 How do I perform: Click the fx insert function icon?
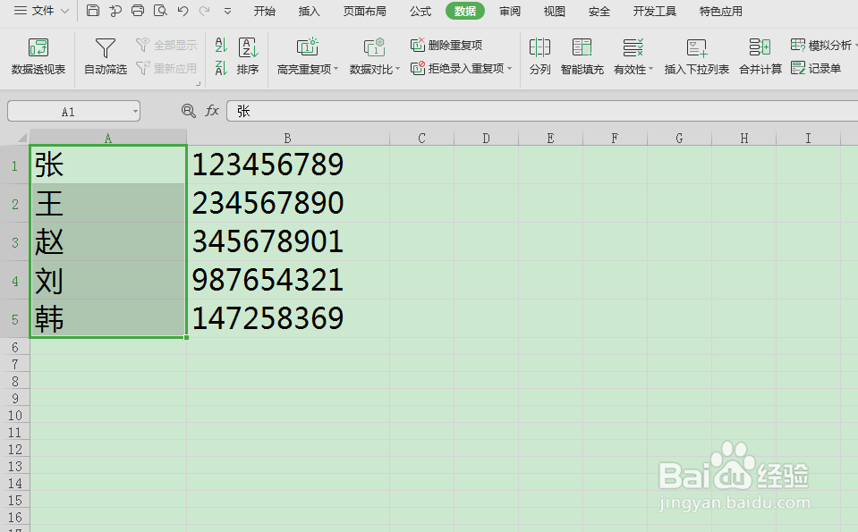pyautogui.click(x=212, y=111)
